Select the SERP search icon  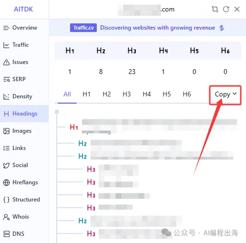6,79
